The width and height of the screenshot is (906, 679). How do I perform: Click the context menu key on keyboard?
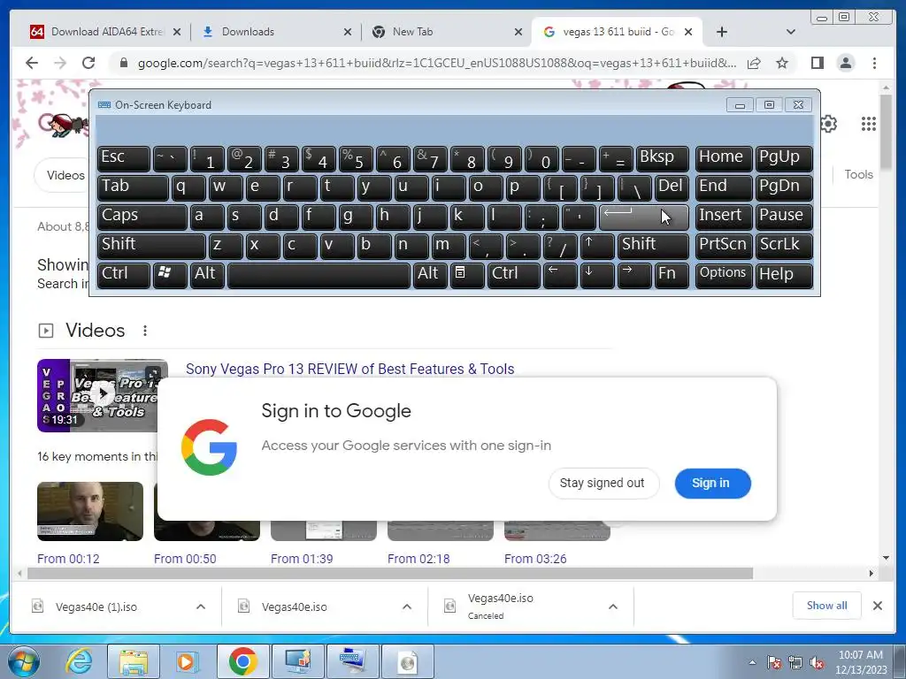(x=466, y=274)
